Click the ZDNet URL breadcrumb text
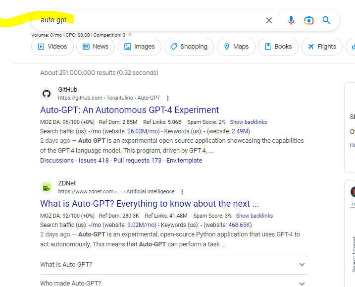Screen dimensions: 355x287 pyautogui.click(x=116, y=191)
